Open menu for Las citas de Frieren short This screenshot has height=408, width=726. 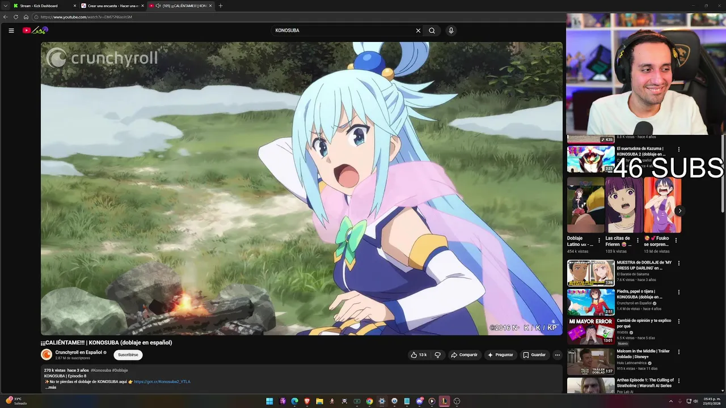click(x=638, y=240)
